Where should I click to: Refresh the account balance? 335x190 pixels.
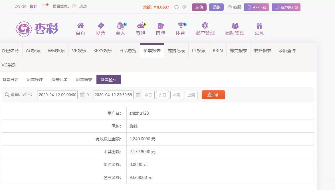pyautogui.click(x=176, y=7)
